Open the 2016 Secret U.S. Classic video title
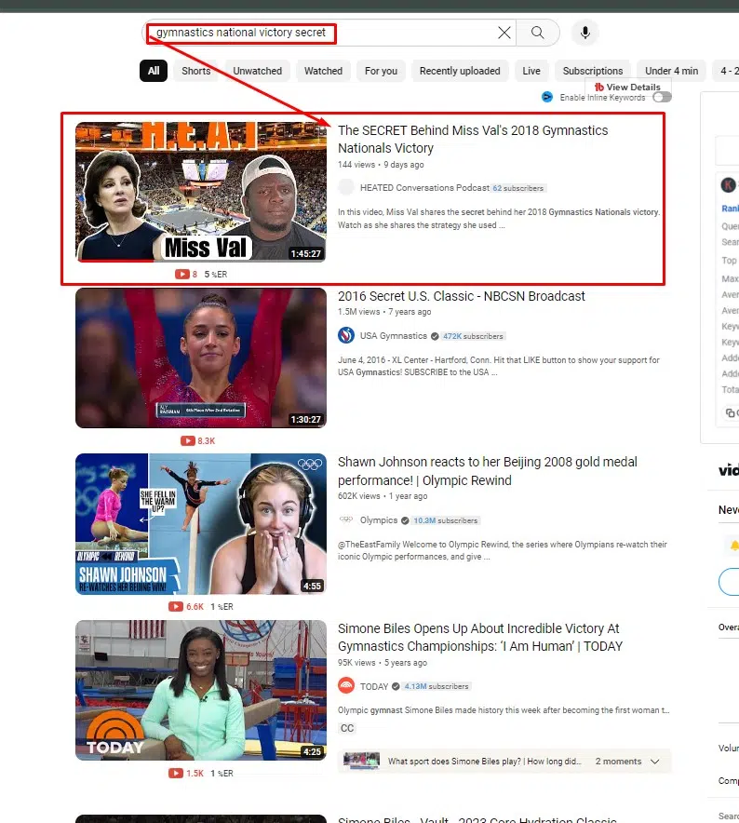Screen dimensions: 739x823 [461, 296]
